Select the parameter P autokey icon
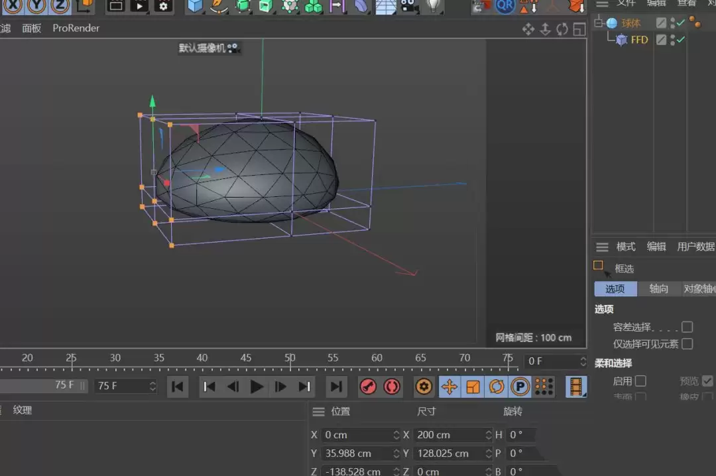This screenshot has width=716, height=476. (520, 387)
